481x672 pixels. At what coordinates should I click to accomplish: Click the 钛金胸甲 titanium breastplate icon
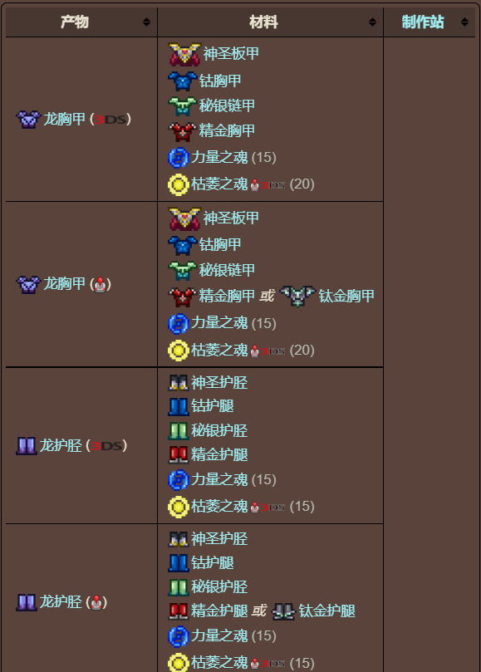pyautogui.click(x=297, y=297)
